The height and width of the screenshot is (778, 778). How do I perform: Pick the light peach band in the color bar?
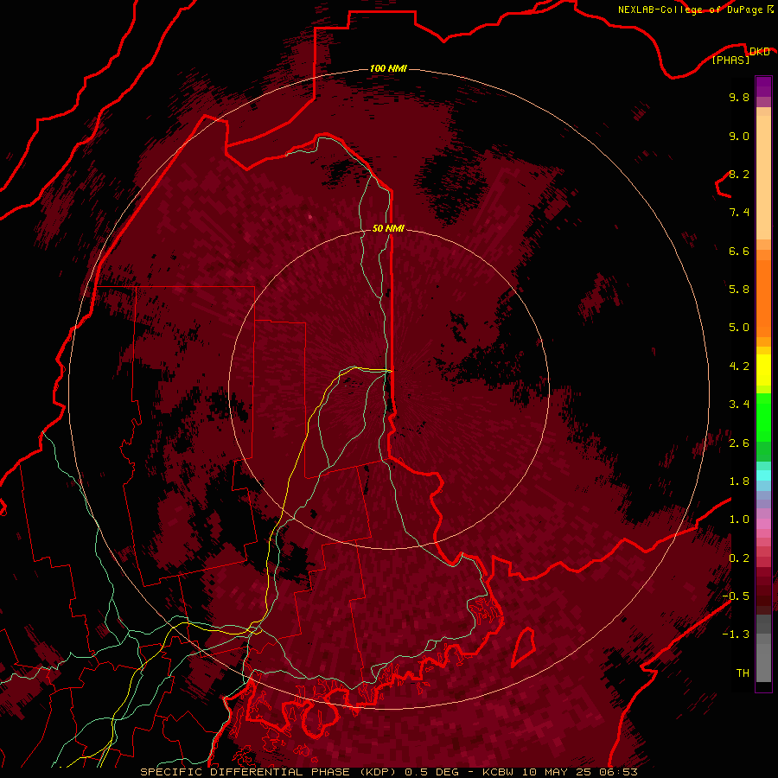[763, 177]
